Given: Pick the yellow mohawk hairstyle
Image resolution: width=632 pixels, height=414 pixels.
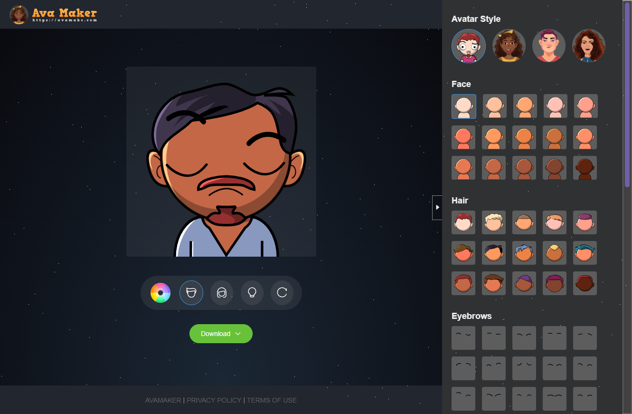Looking at the screenshot, I should (x=555, y=253).
